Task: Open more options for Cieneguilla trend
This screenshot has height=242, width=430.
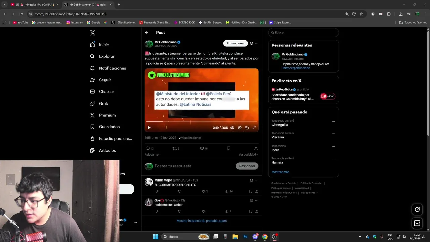Action: tap(333, 122)
